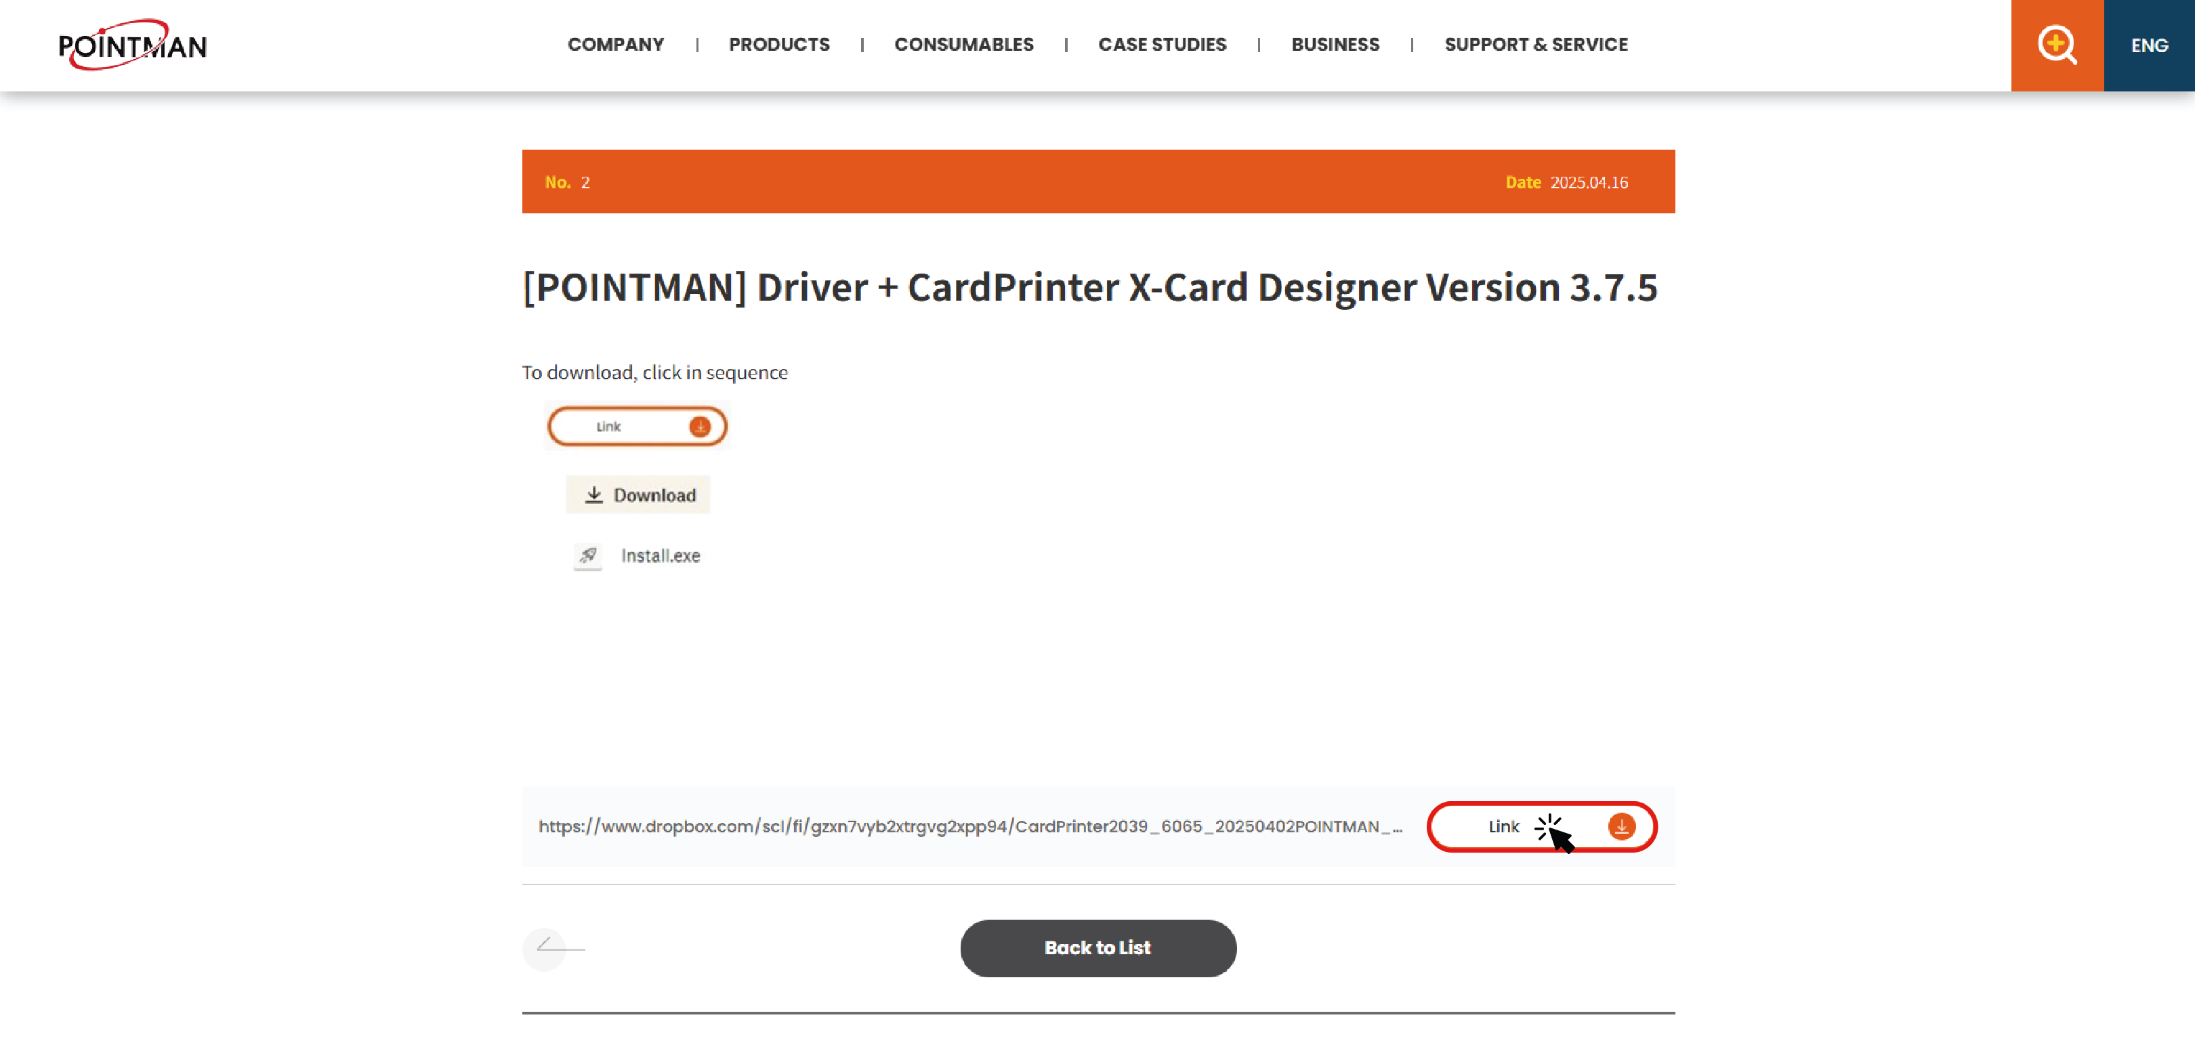The image size is (2195, 1047).
Task: Open the ENG language selector
Action: (x=2149, y=45)
